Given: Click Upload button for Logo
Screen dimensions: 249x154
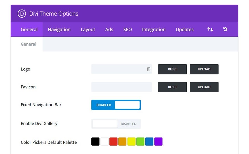Looking at the screenshot, I should [204, 69].
